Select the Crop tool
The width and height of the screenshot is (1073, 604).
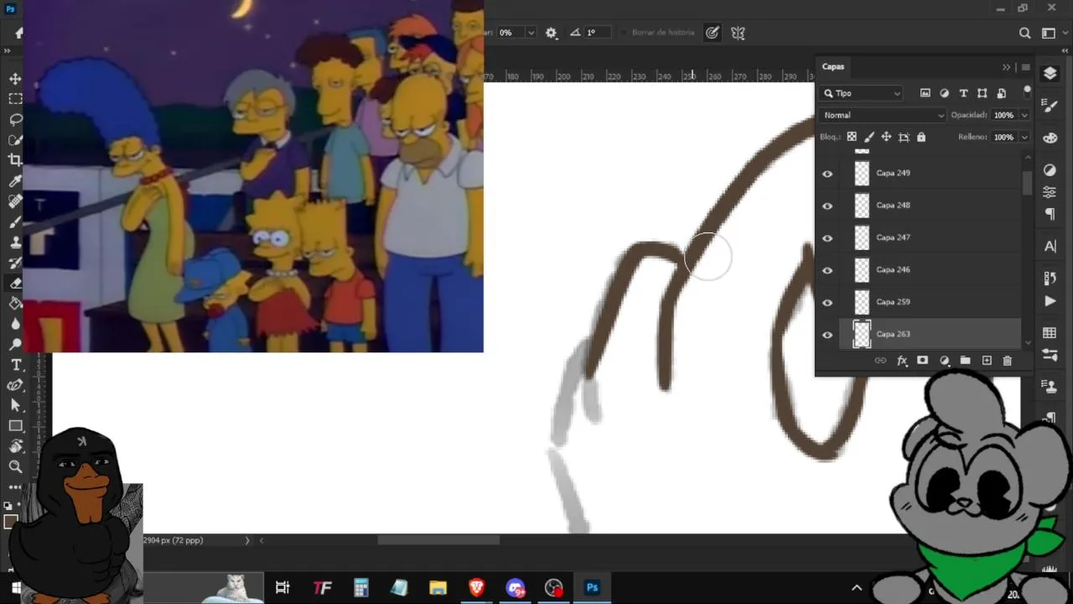point(15,159)
